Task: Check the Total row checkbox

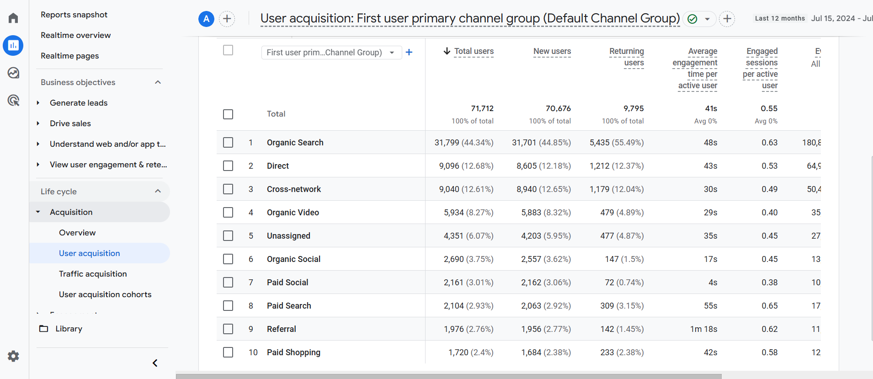Action: pyautogui.click(x=228, y=114)
